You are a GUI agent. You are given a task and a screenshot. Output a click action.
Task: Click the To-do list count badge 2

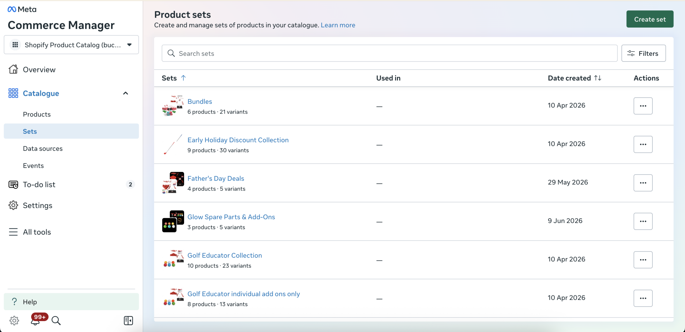(130, 185)
